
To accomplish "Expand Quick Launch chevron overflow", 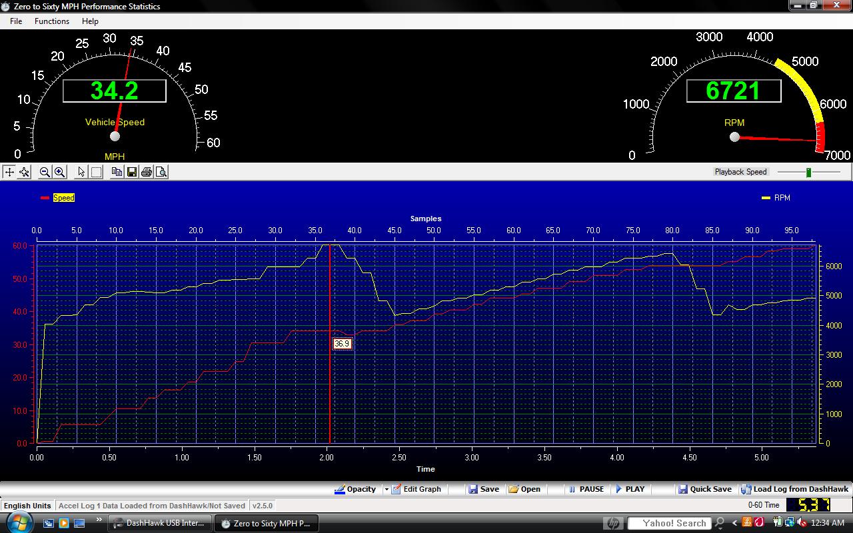I will click(x=99, y=520).
